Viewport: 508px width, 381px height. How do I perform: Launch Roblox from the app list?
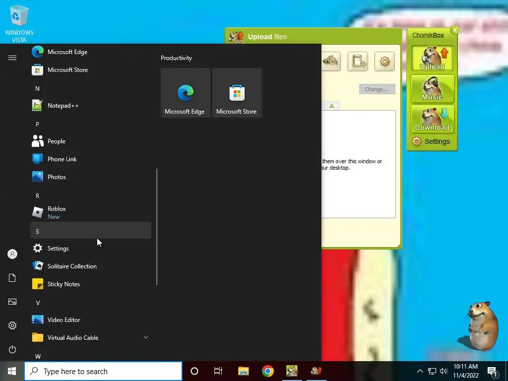[x=91, y=212]
